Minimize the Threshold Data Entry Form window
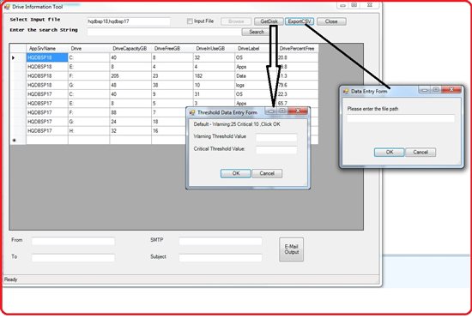 pos(271,111)
